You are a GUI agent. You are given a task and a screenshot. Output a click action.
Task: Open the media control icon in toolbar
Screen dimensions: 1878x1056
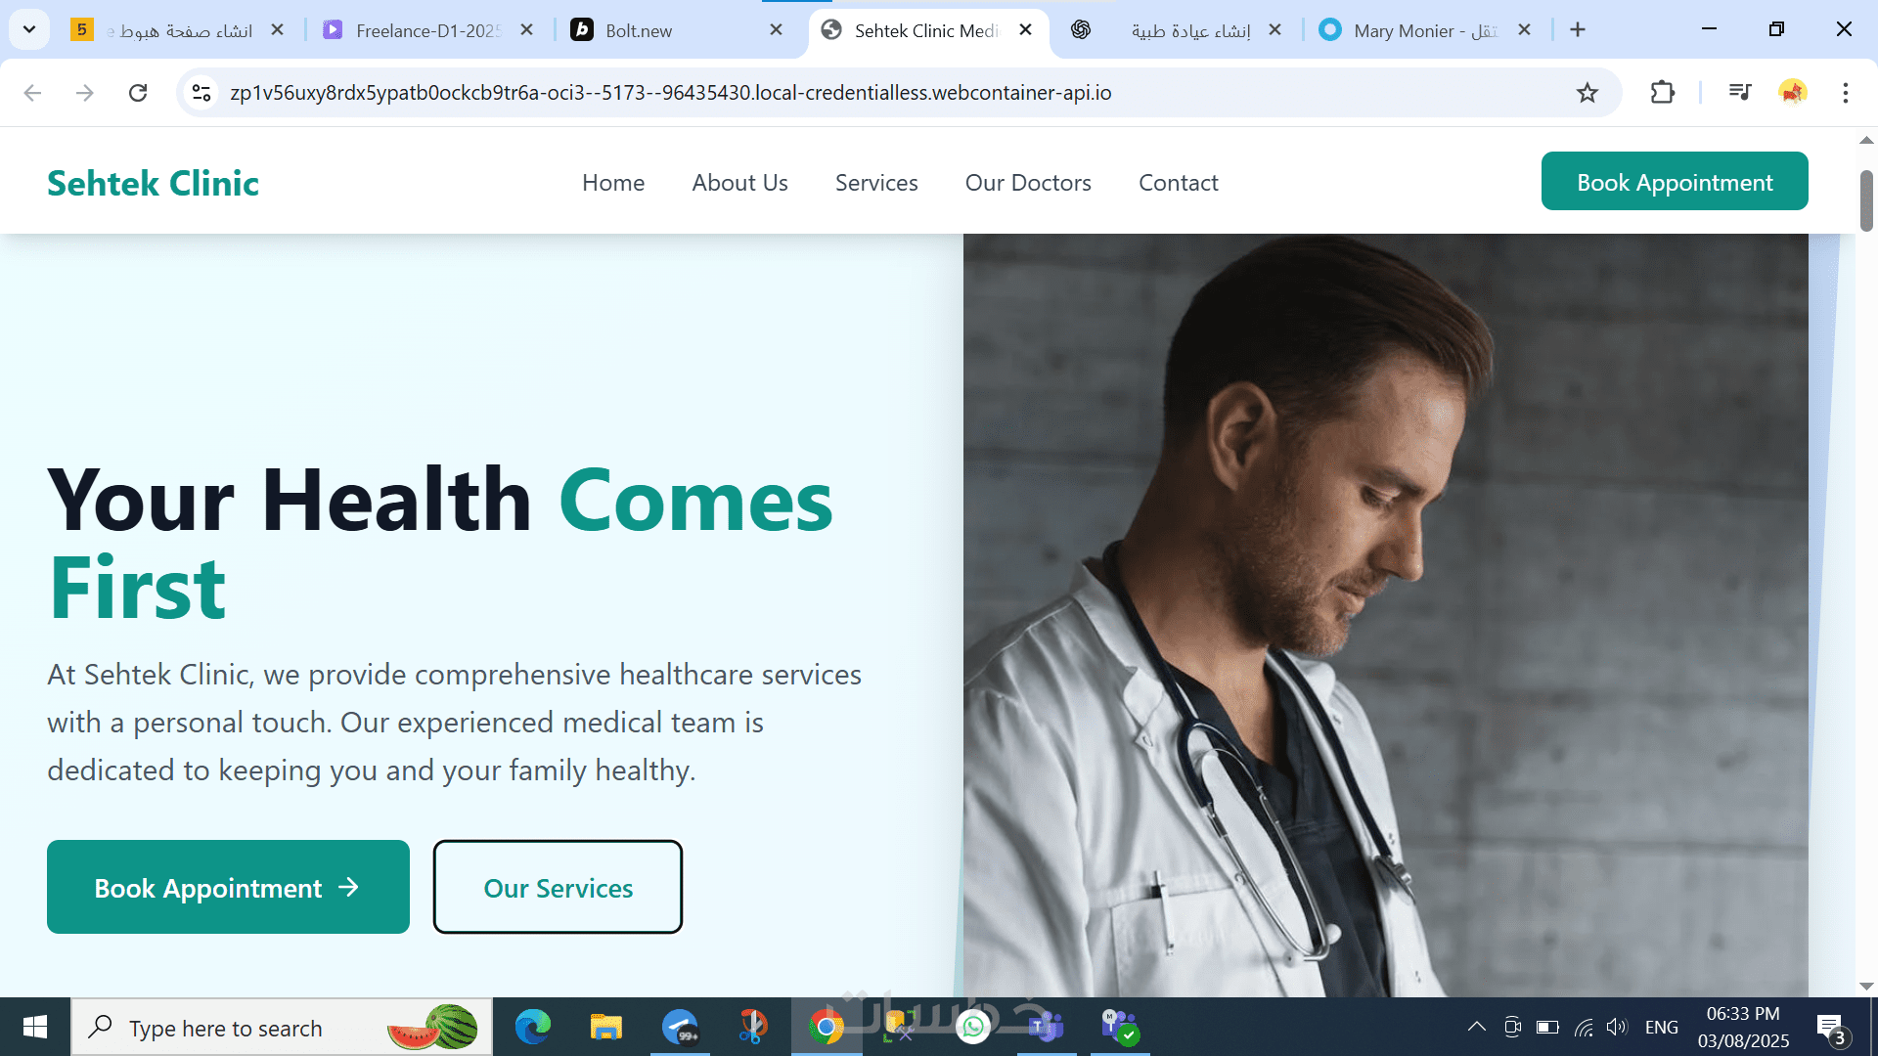(1739, 93)
